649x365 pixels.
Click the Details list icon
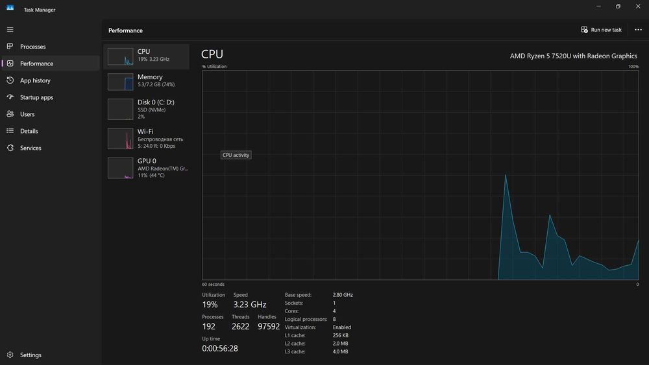10,130
